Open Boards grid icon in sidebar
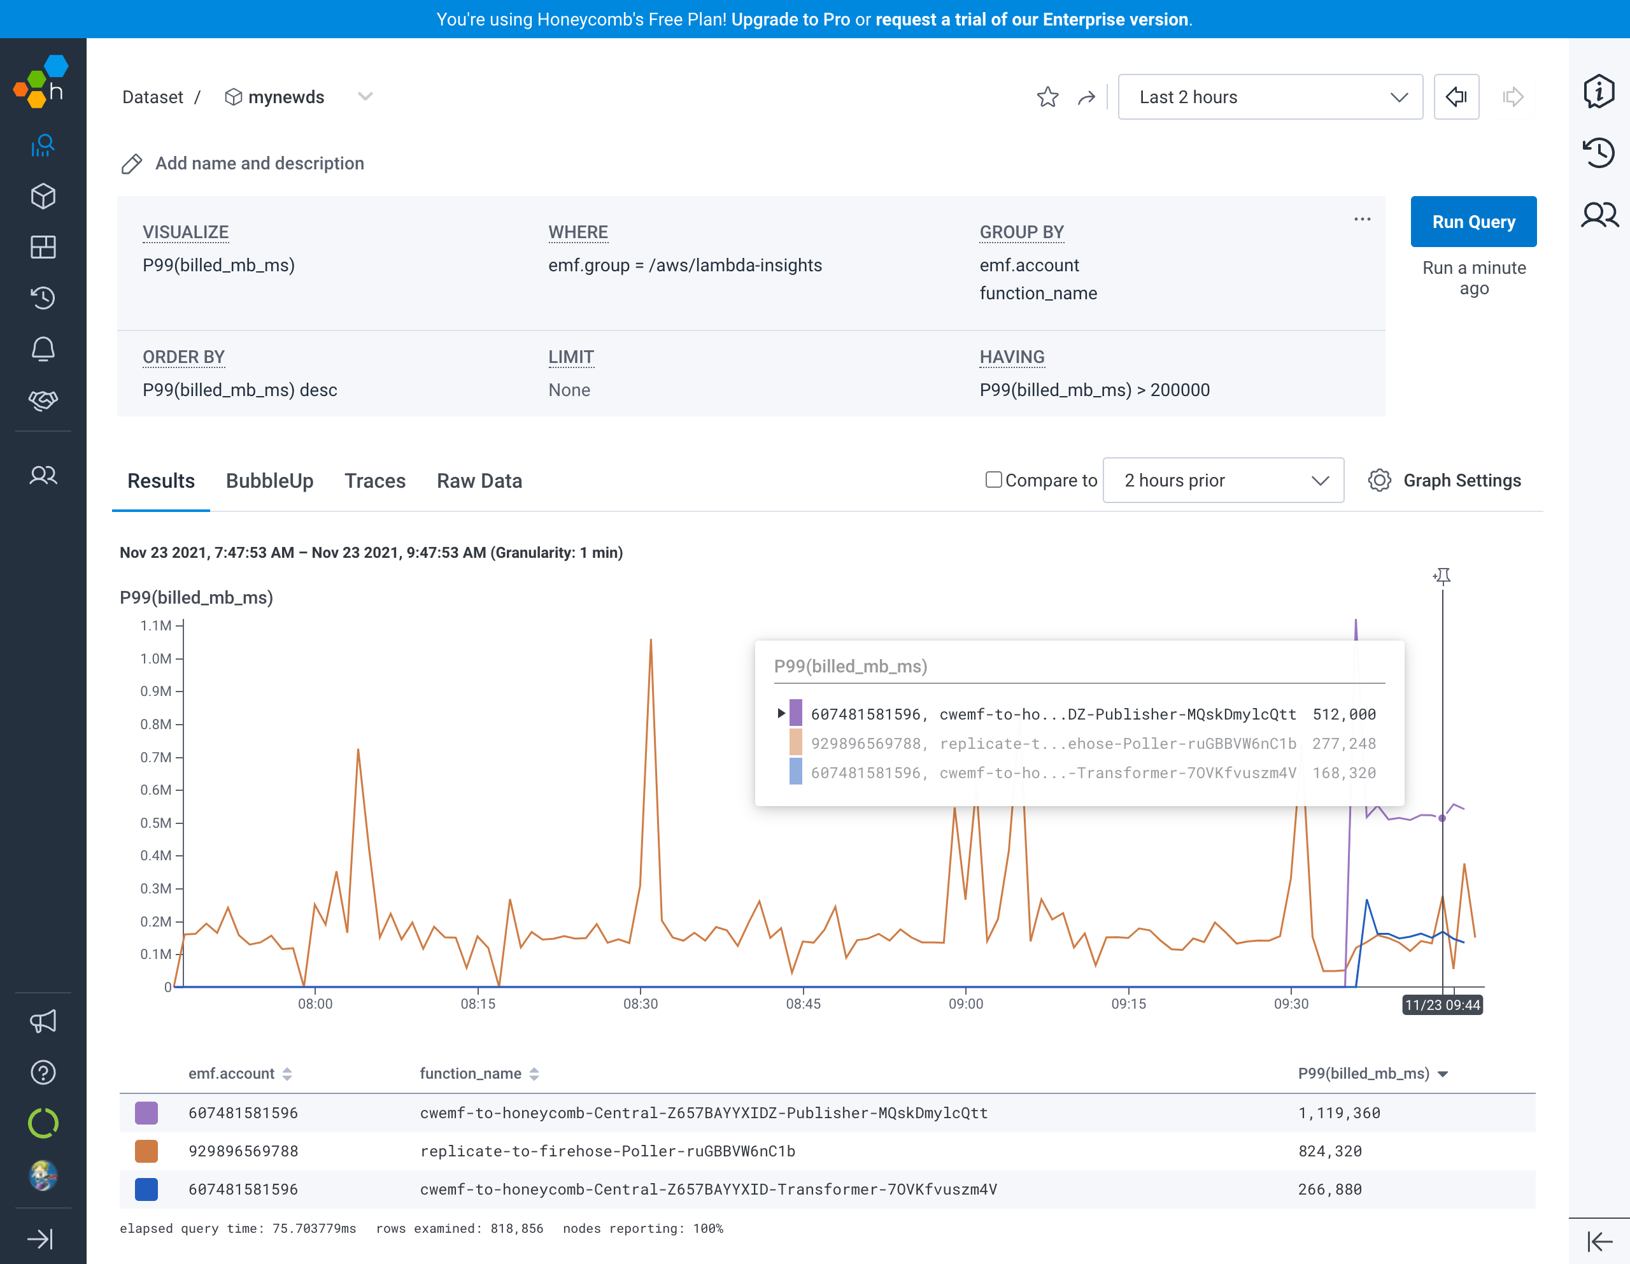This screenshot has height=1264, width=1630. point(43,247)
